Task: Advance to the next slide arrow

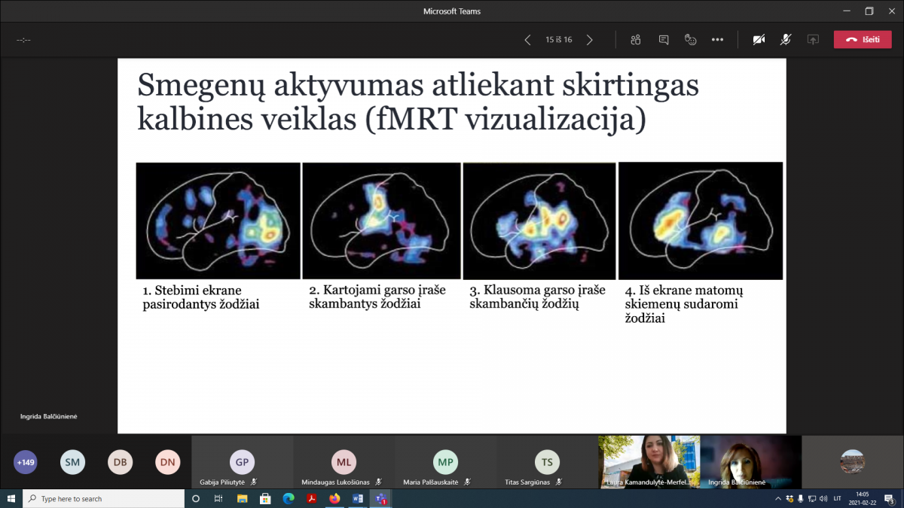Action: pyautogui.click(x=590, y=40)
